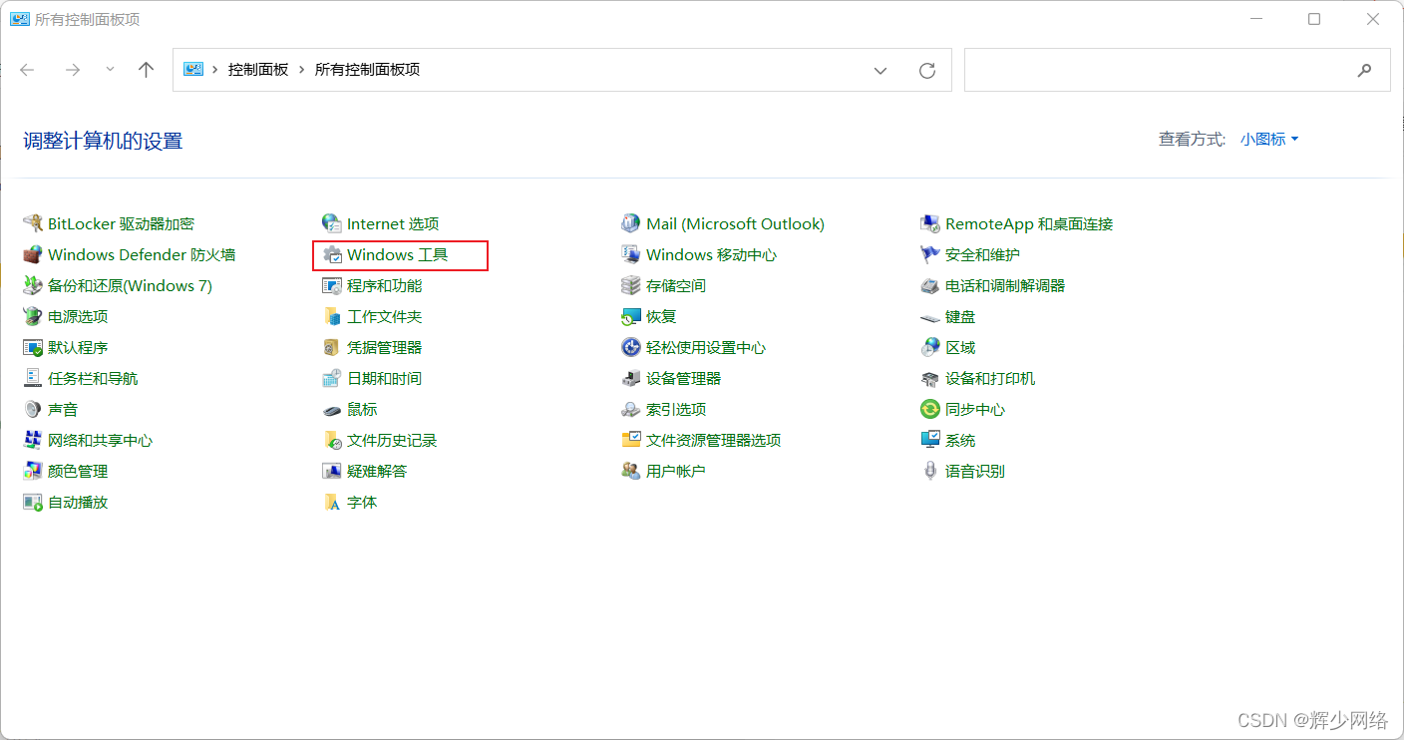Open the Windows 移动中心 icon

[x=630, y=254]
